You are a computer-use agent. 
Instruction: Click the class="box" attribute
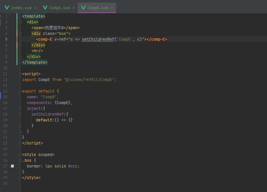(56, 34)
